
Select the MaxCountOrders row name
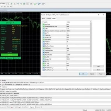pos(49,46)
